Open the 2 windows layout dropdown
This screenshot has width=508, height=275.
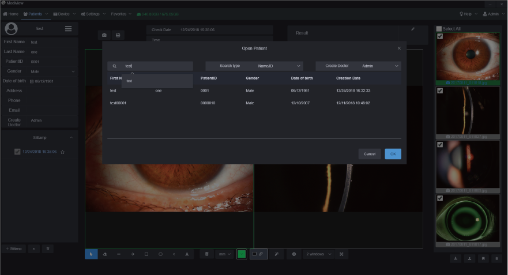319,254
